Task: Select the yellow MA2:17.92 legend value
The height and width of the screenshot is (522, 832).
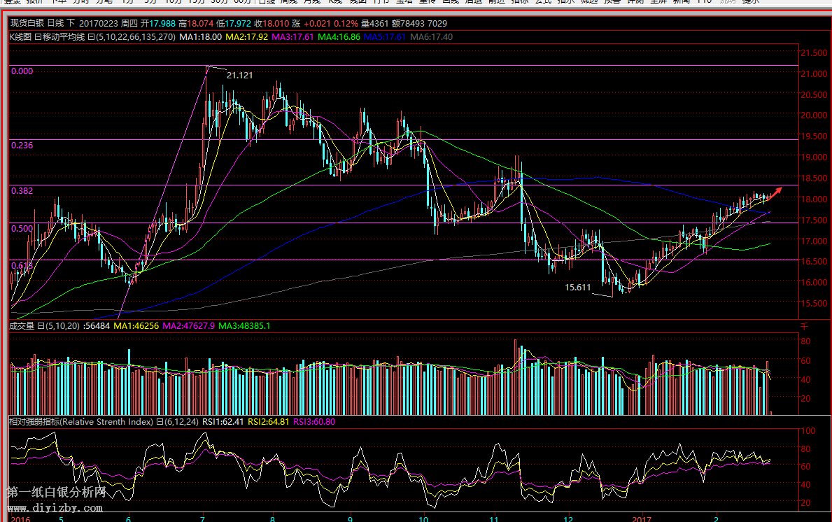Action: point(246,36)
